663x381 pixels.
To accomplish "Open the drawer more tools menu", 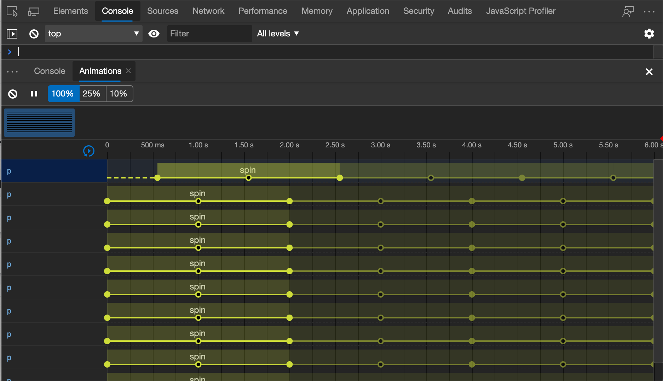I will [12, 71].
